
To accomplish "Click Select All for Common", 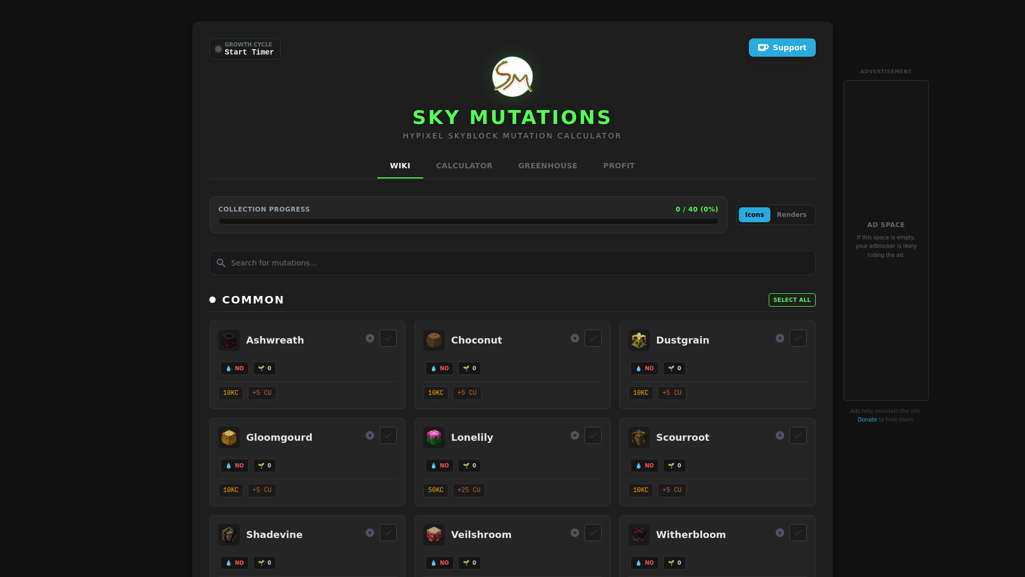I will pyautogui.click(x=792, y=300).
